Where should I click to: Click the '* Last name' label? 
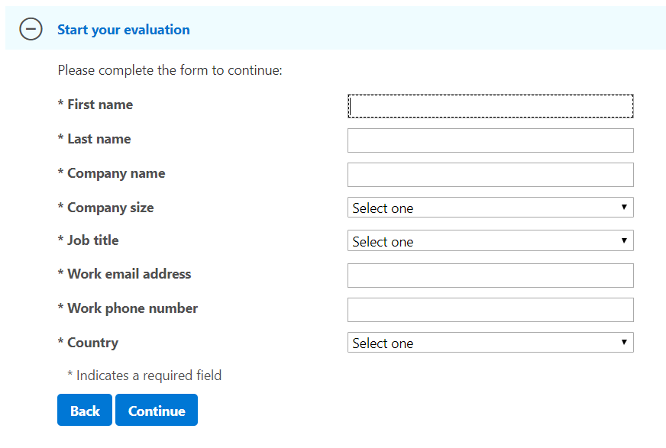[x=95, y=139]
